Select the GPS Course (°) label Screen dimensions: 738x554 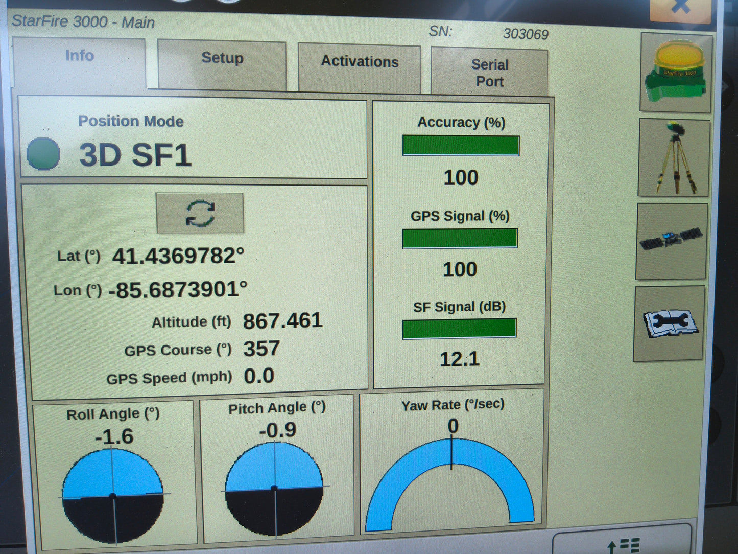tap(178, 350)
